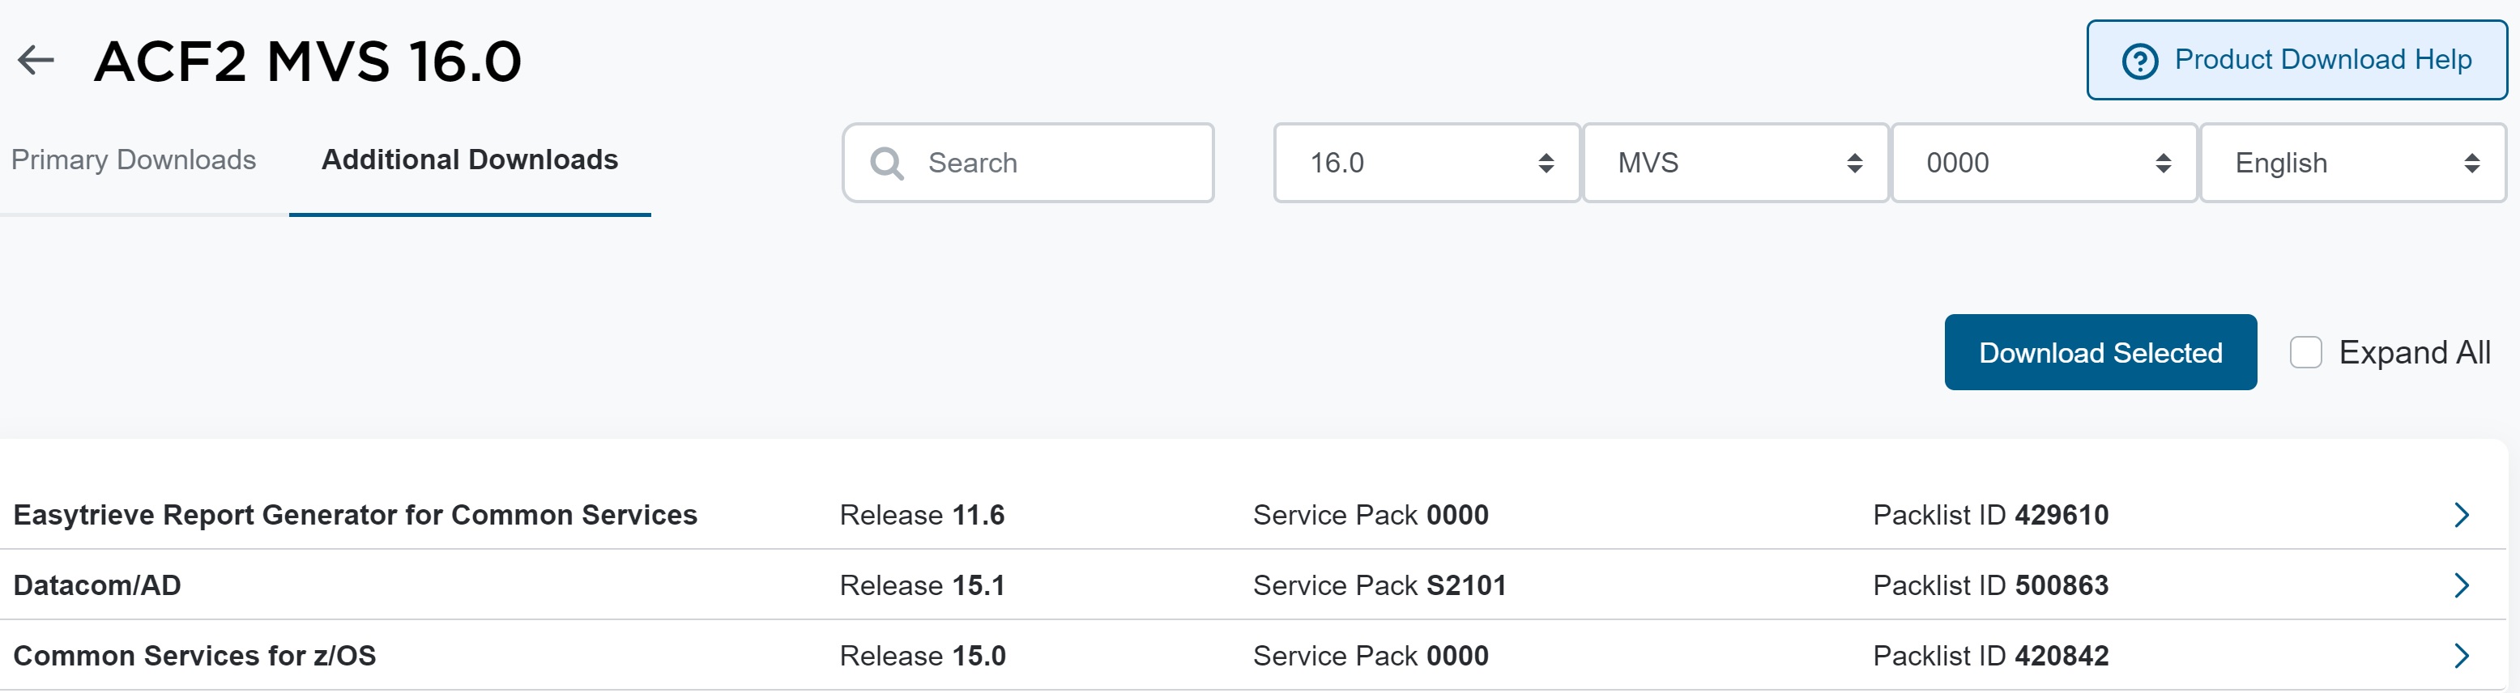Viewport: 2520px width, 693px height.
Task: Click the back arrow icon
Action: (36, 61)
